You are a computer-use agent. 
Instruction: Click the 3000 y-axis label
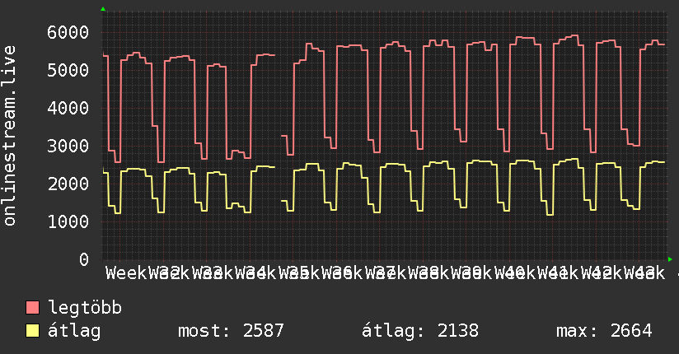click(x=68, y=146)
